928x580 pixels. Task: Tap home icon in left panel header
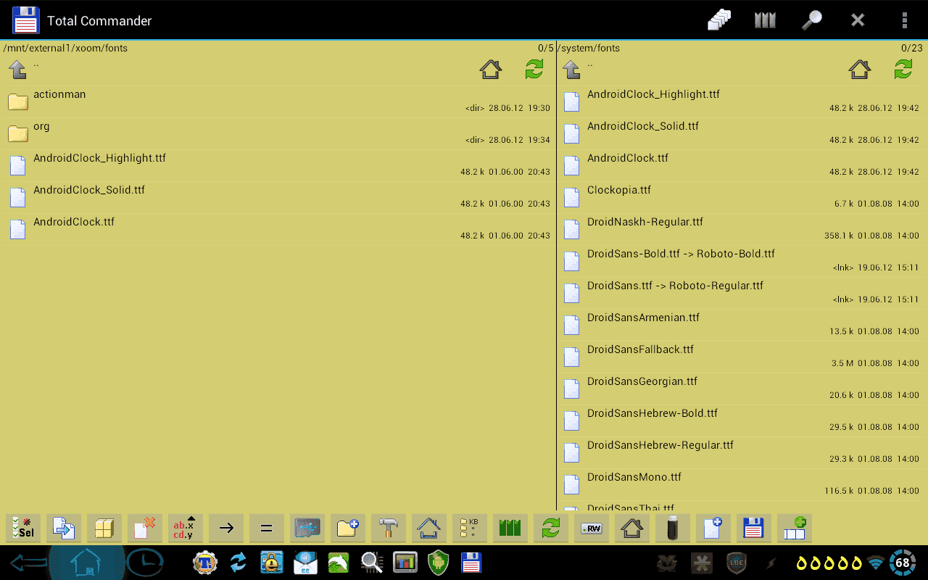pyautogui.click(x=491, y=70)
